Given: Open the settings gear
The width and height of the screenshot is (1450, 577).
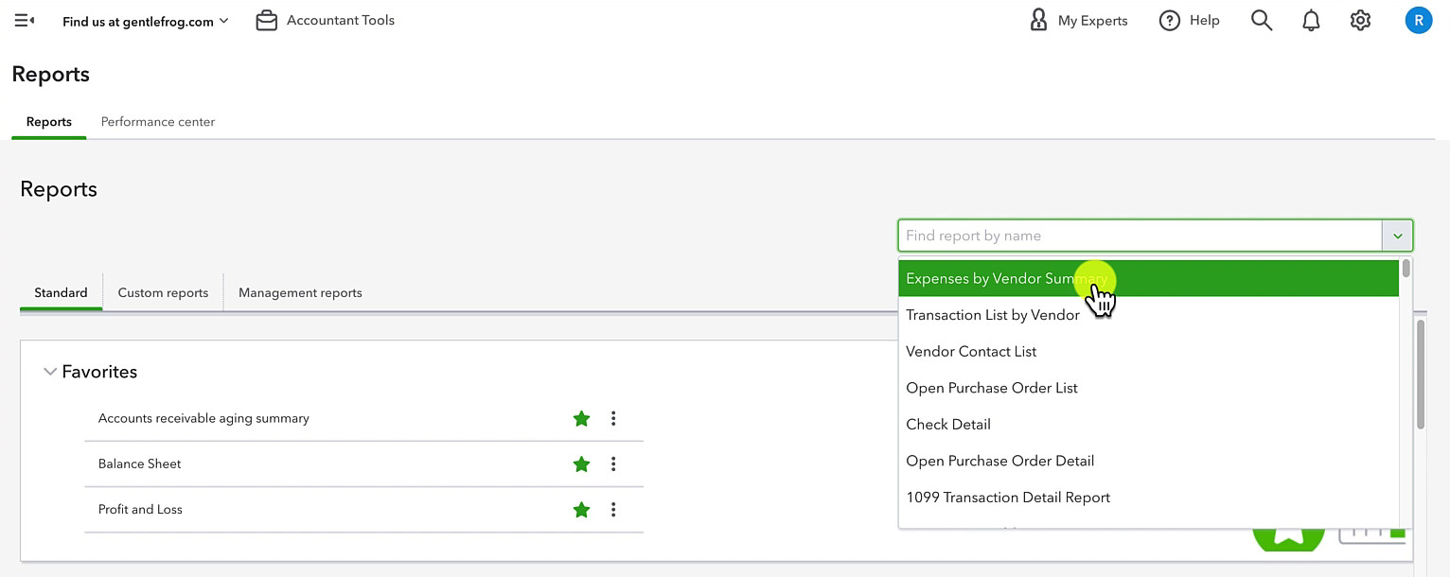Looking at the screenshot, I should tap(1360, 20).
